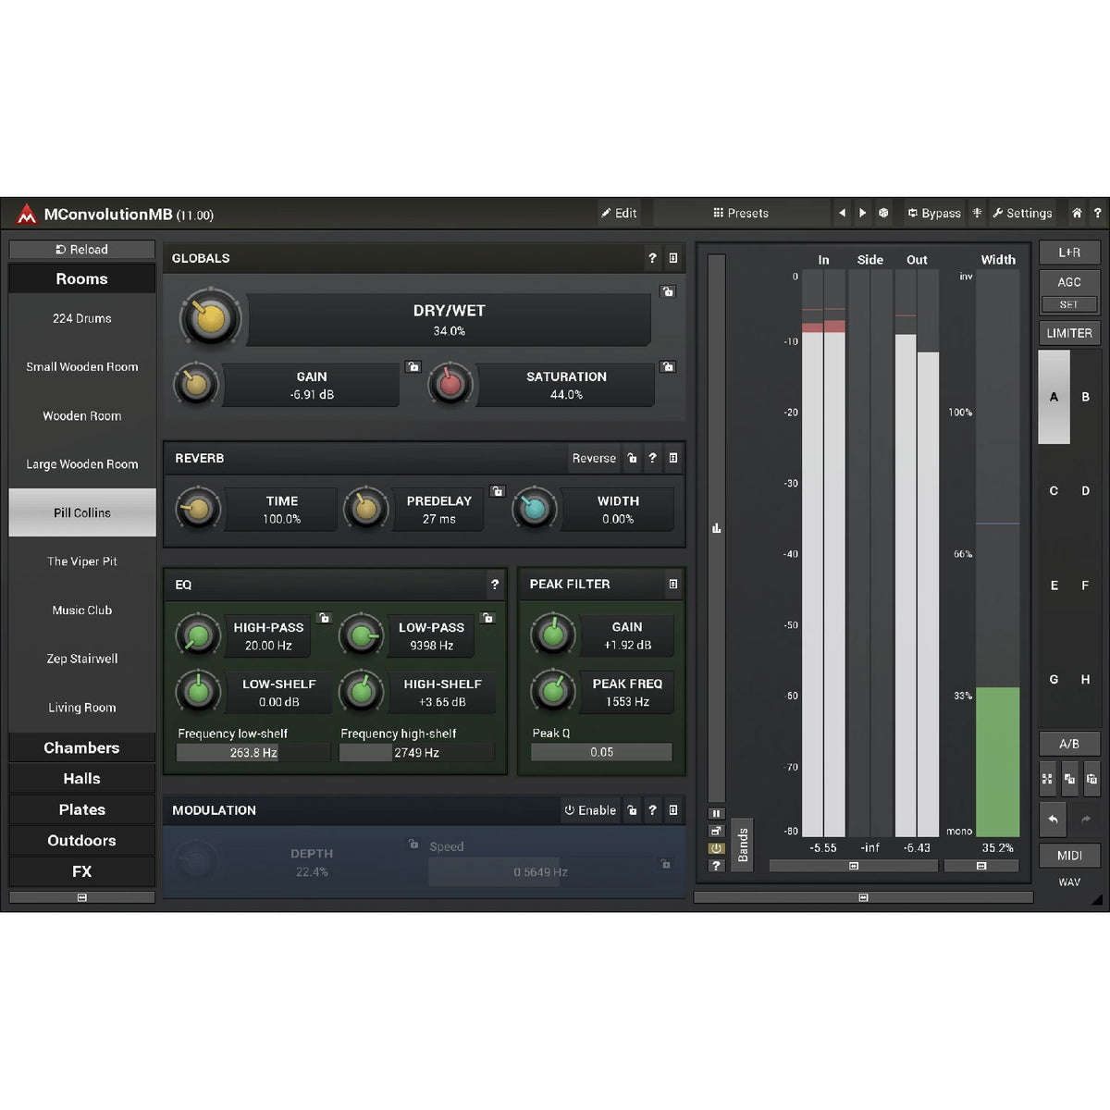Open the Edit screen

tap(619, 213)
